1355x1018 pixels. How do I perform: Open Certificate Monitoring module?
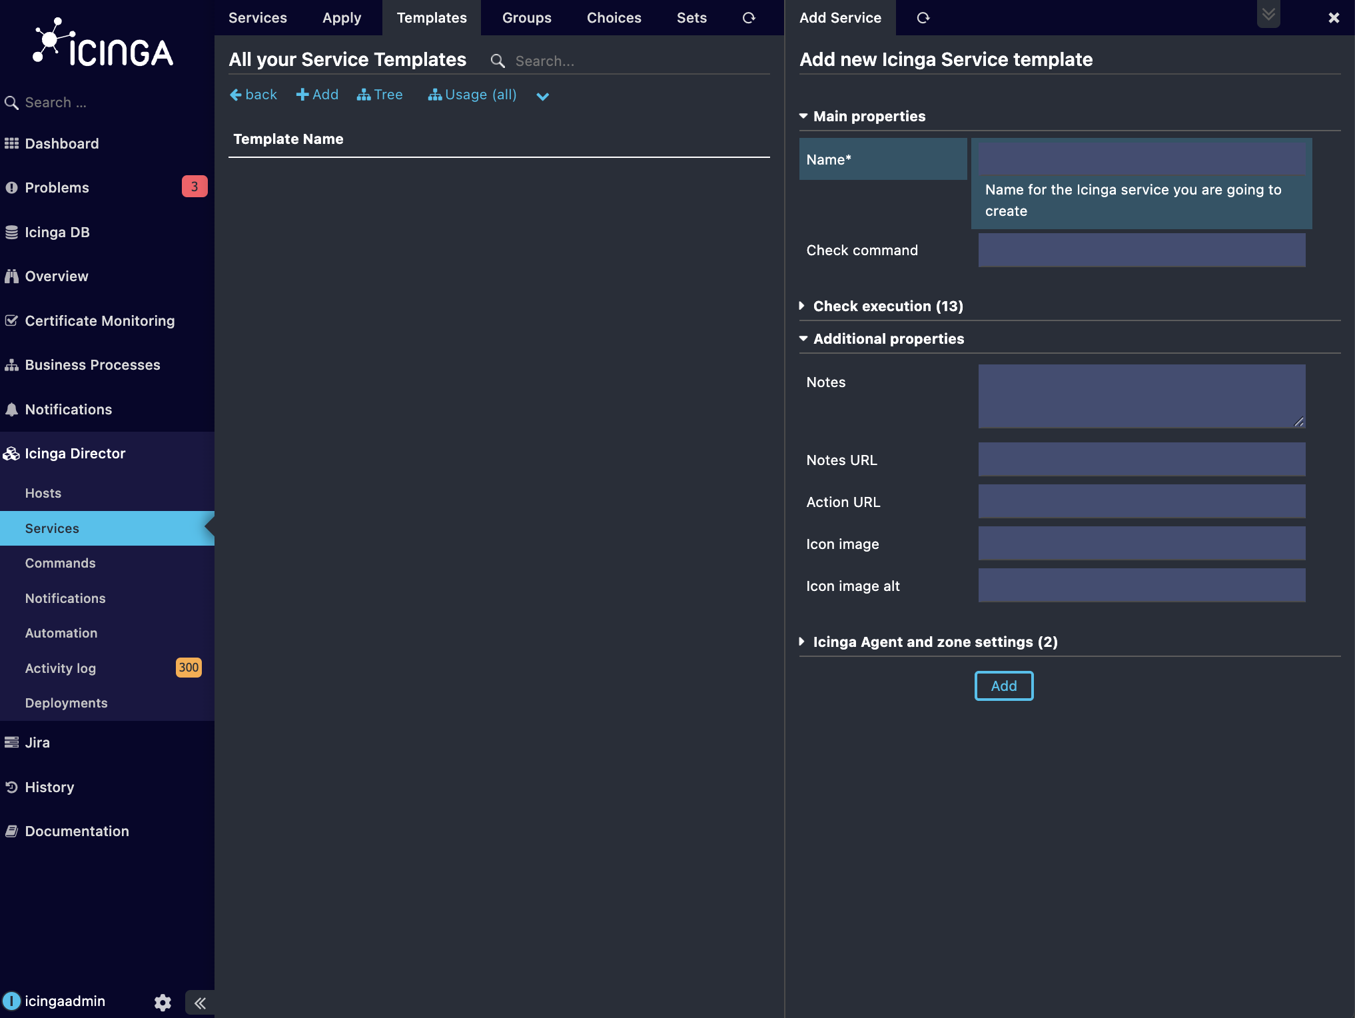click(x=100, y=320)
